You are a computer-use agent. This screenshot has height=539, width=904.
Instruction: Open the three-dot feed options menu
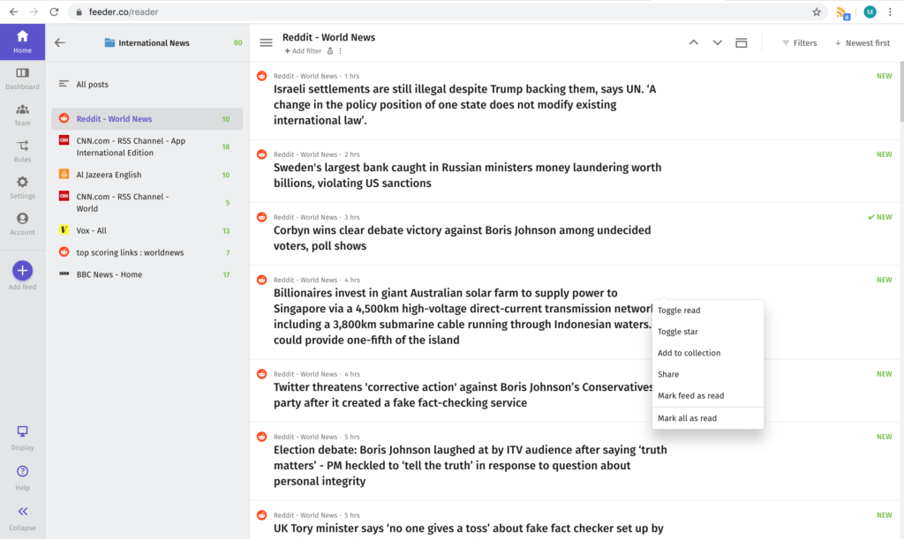point(340,51)
